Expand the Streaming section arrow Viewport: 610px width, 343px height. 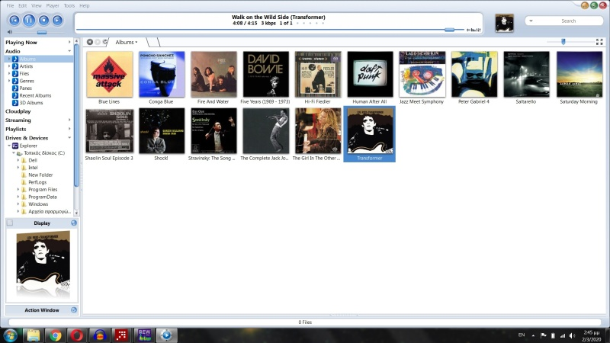pyautogui.click(x=69, y=120)
